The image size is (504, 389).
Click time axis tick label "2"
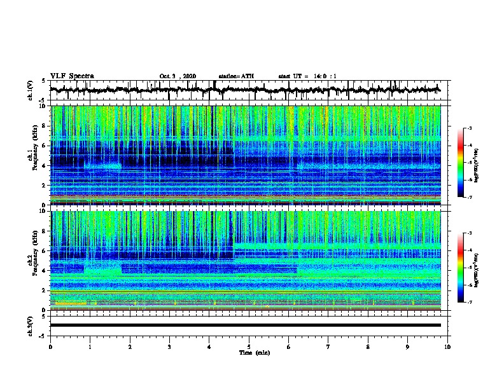[130, 347]
